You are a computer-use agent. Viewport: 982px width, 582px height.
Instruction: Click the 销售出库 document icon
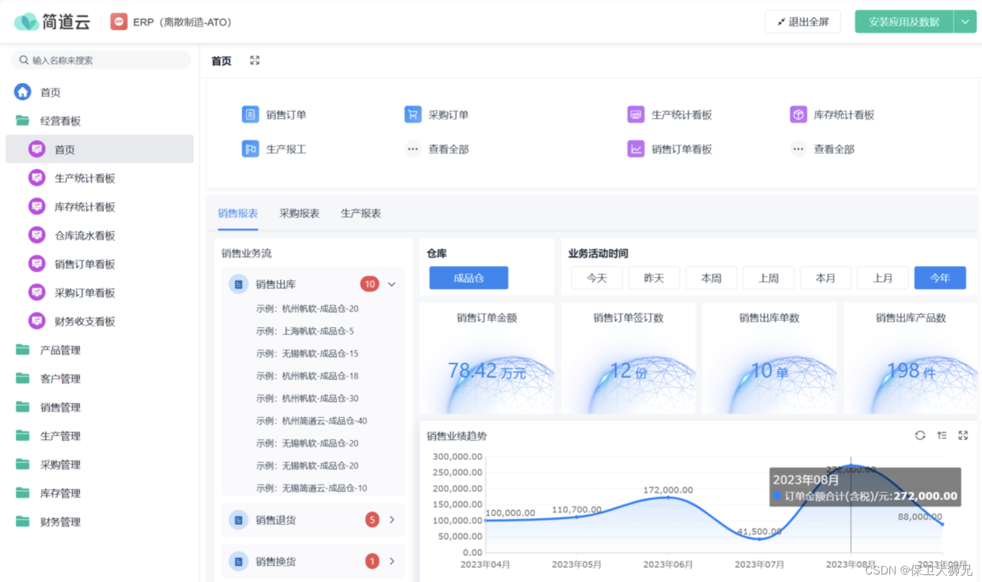pos(238,284)
